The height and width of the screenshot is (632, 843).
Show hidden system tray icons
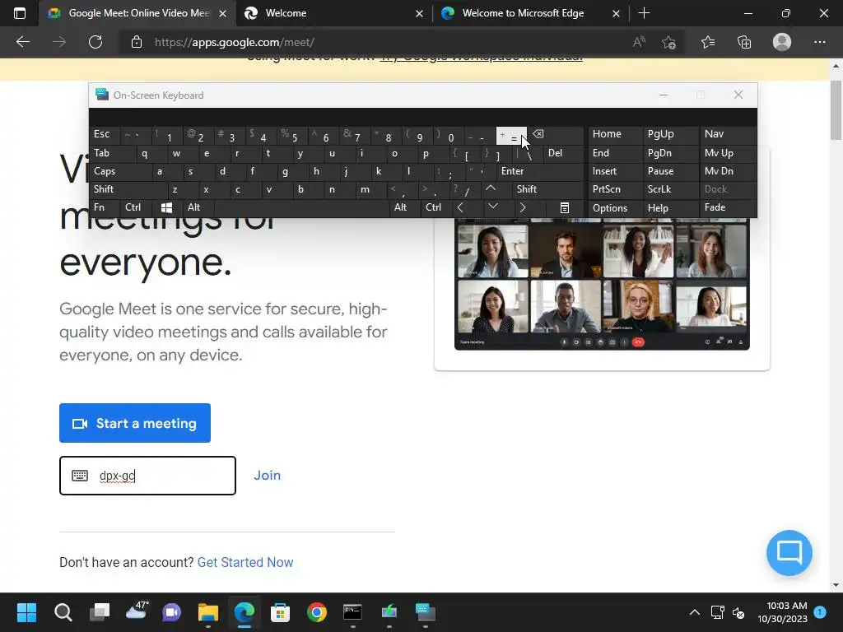click(x=695, y=612)
